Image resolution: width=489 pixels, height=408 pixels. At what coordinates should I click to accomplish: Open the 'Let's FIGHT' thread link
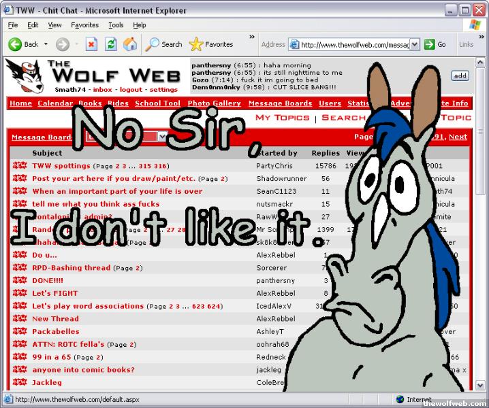point(55,293)
